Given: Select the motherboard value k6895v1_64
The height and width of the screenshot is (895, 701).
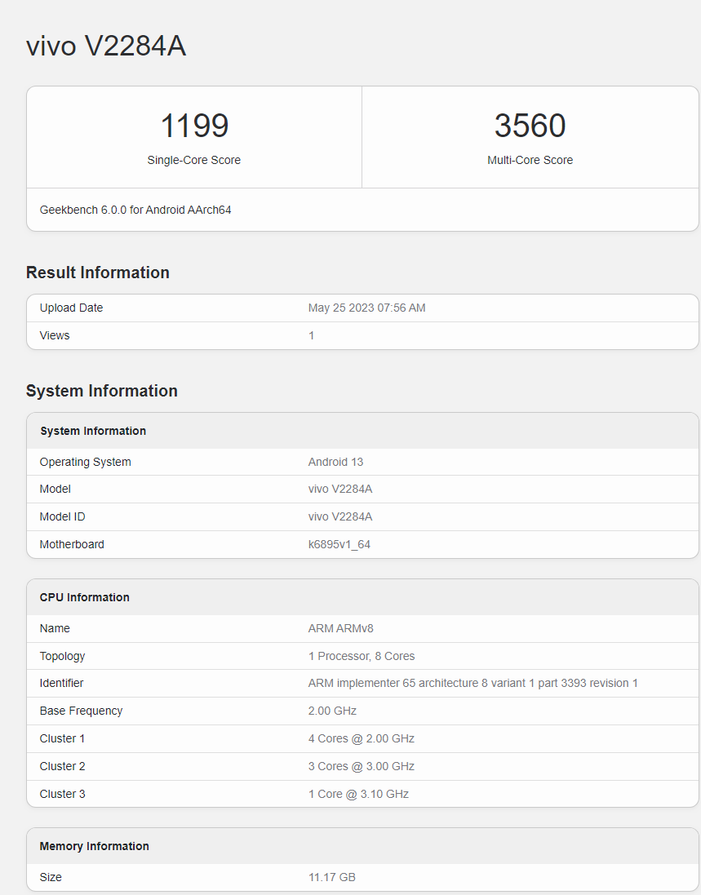Looking at the screenshot, I should [339, 544].
